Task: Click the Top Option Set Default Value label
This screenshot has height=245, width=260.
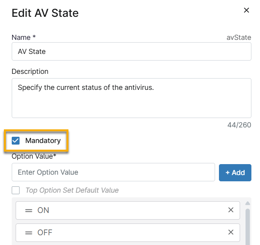Action: 72,190
